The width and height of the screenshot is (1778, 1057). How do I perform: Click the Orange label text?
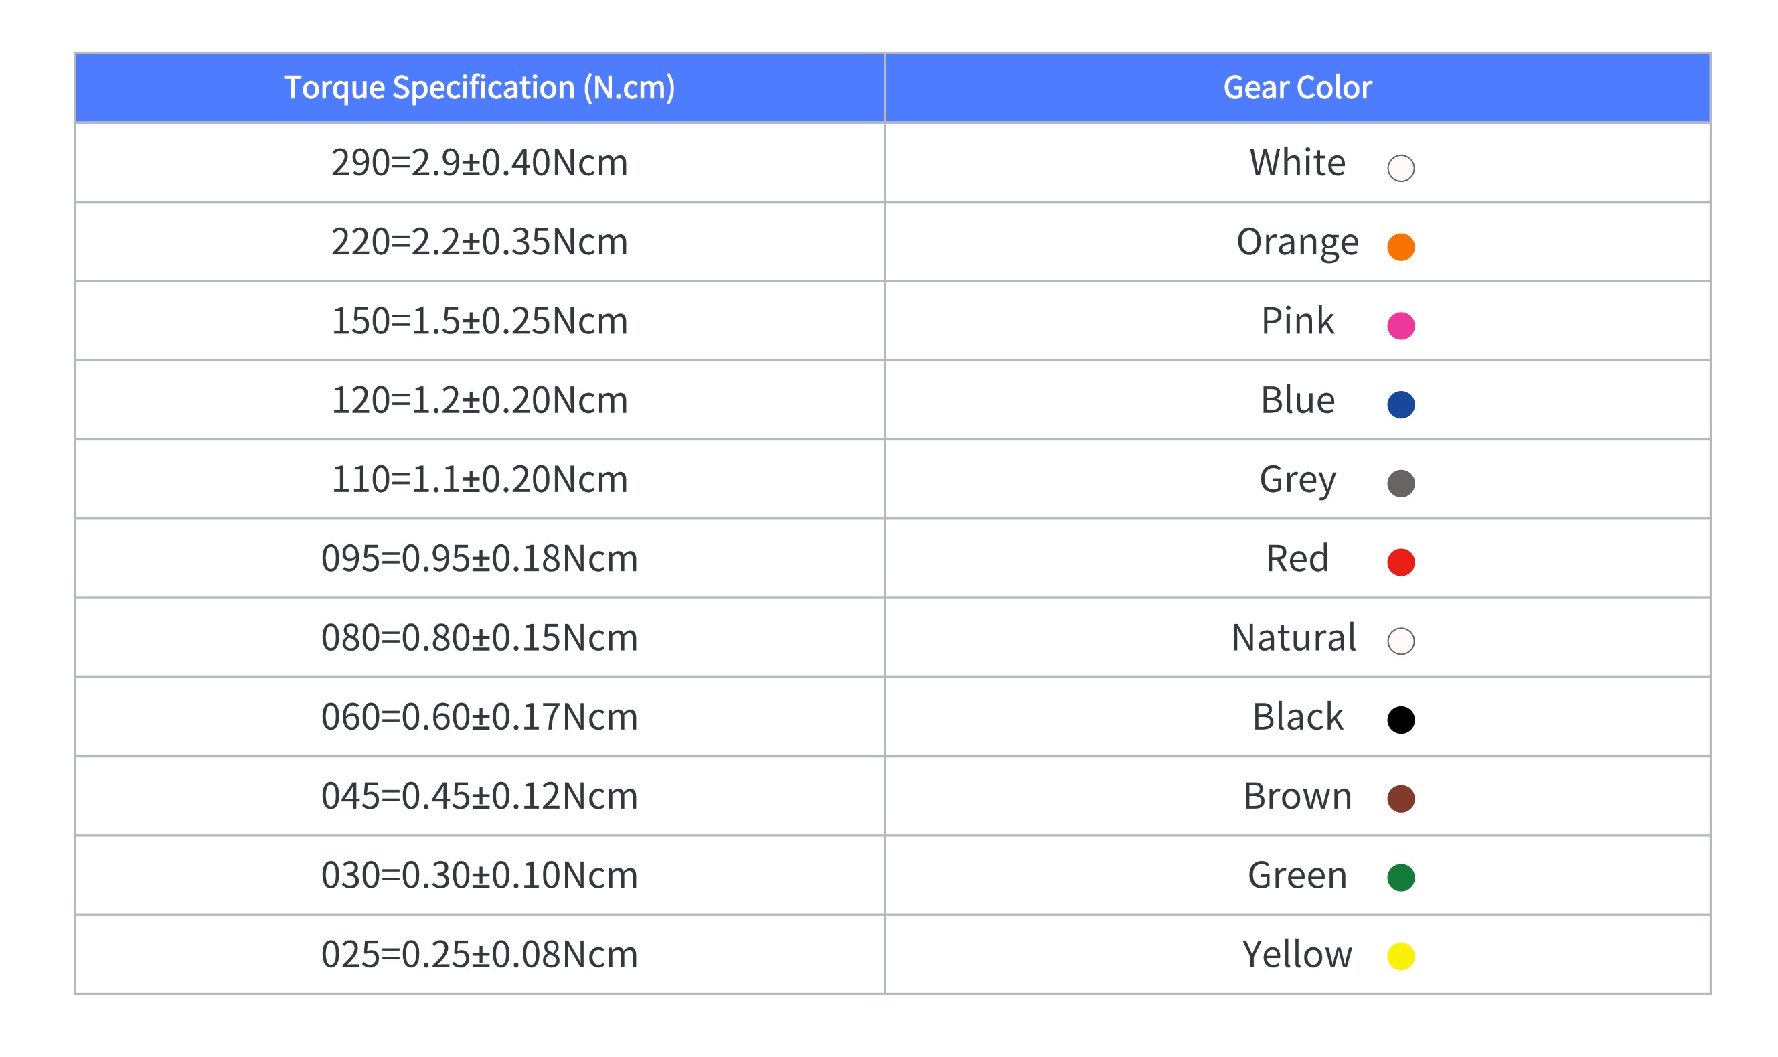click(1297, 242)
